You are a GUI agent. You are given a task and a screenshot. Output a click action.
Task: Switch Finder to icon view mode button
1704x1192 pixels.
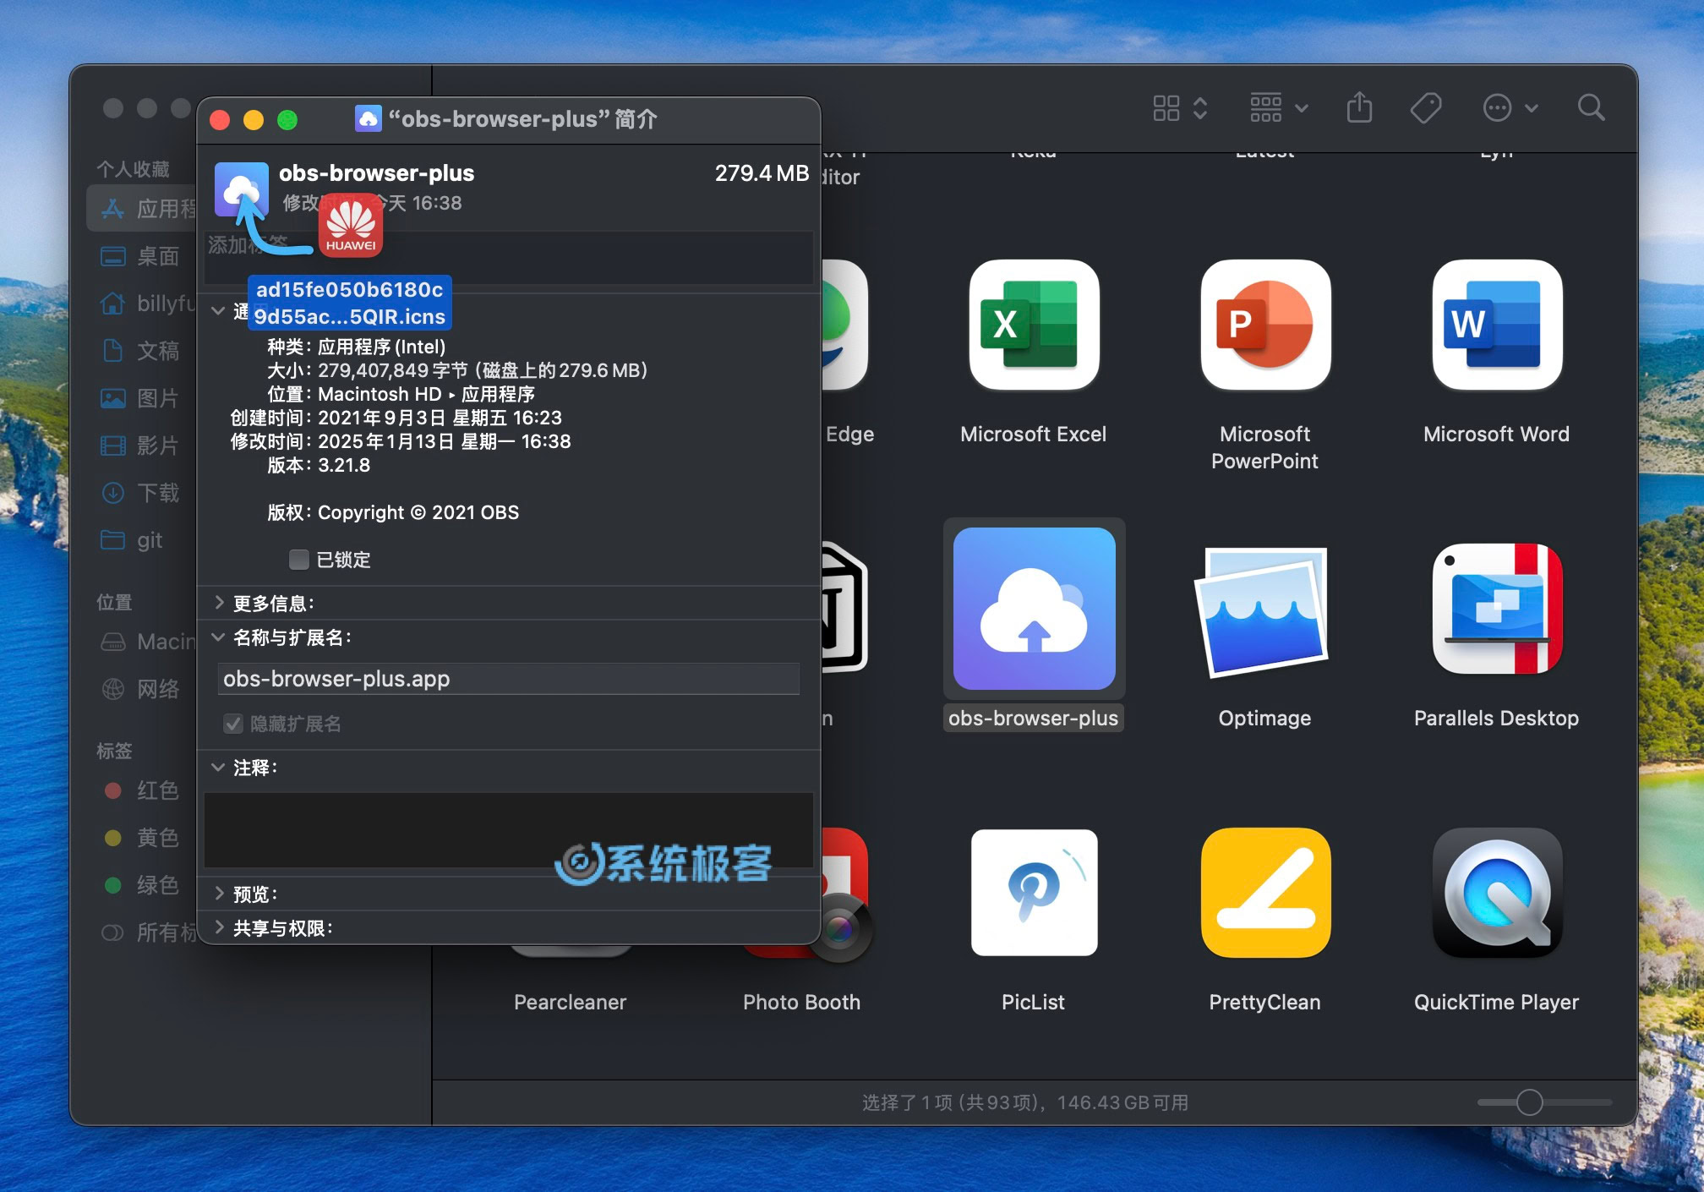point(1166,107)
